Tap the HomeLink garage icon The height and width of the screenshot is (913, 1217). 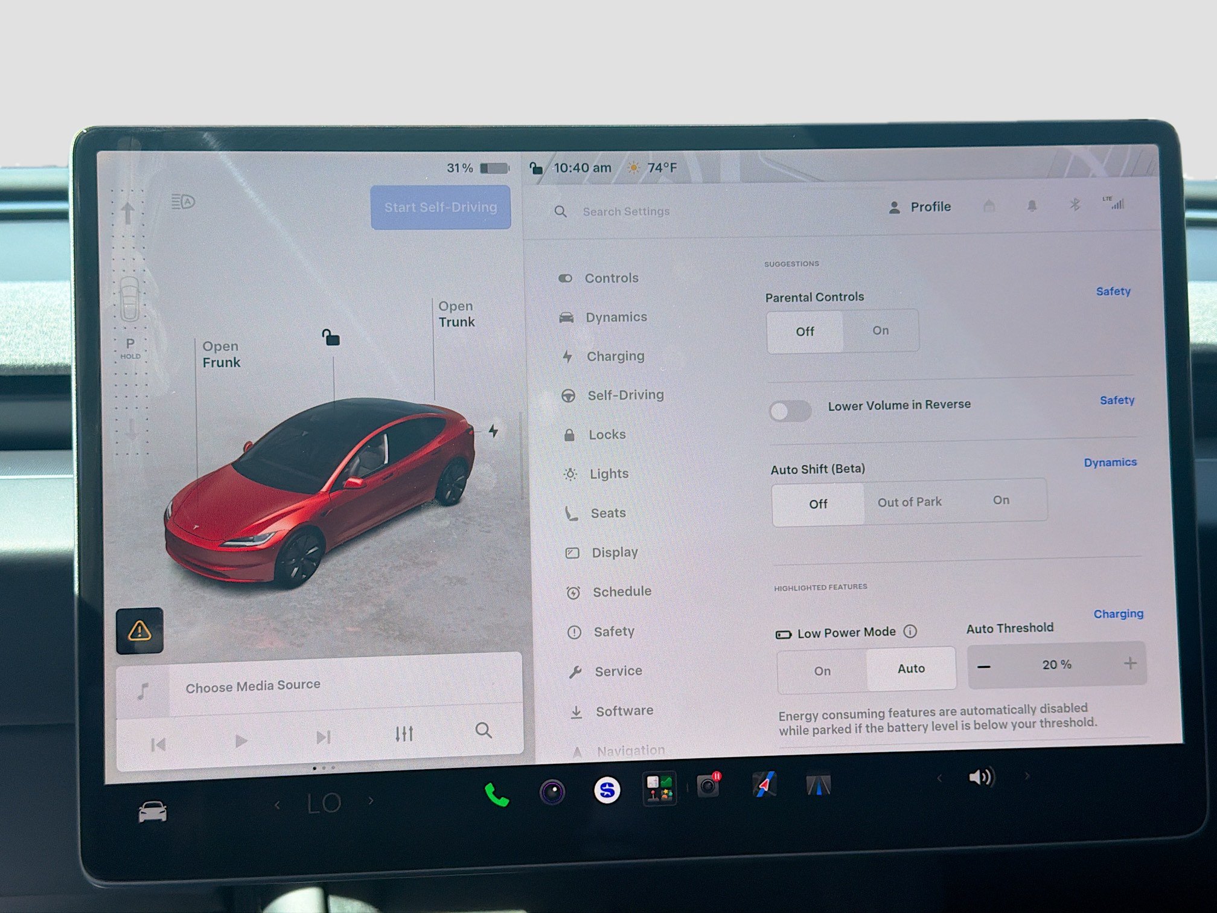pyautogui.click(x=989, y=206)
